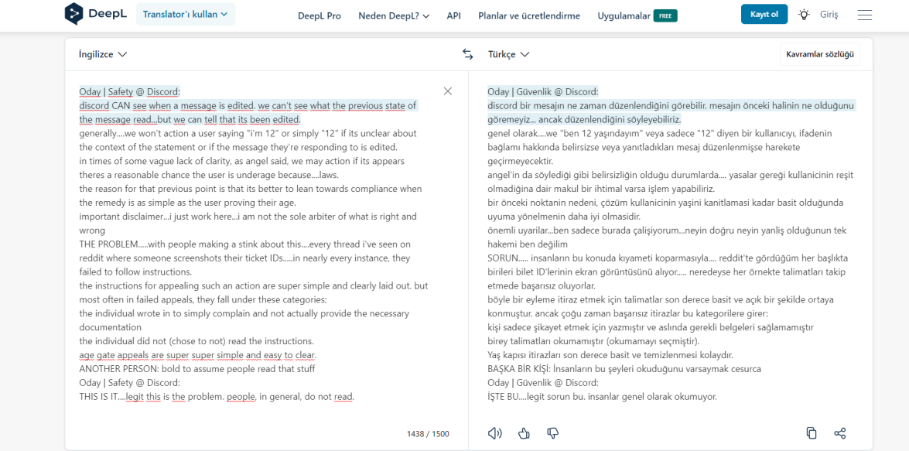Share the translation

tap(840, 433)
